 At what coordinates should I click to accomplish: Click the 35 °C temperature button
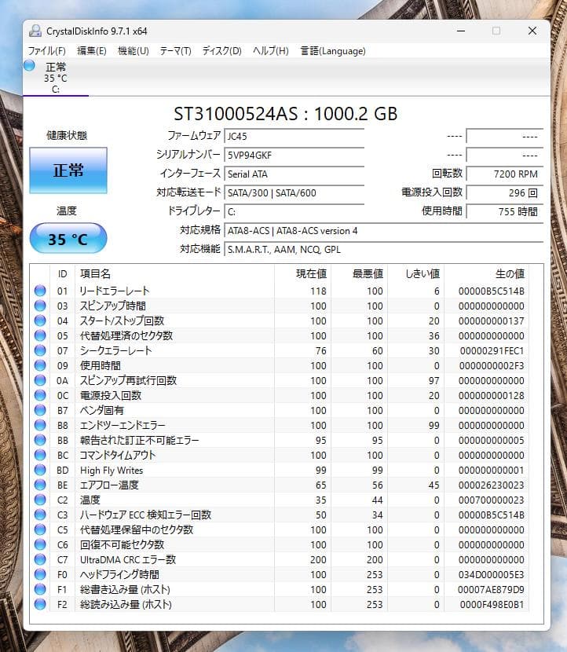(68, 238)
